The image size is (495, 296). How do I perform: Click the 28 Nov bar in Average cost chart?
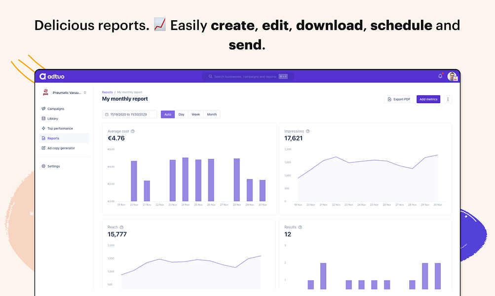[x=237, y=180]
